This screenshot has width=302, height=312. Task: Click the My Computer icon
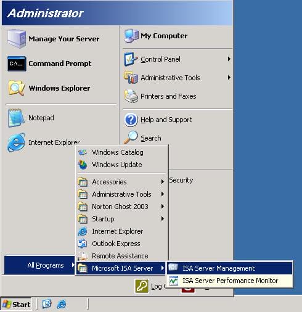point(131,36)
